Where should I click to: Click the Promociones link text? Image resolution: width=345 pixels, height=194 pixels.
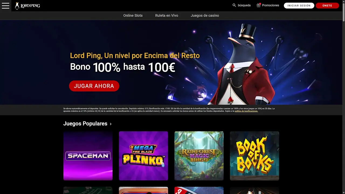(x=270, y=5)
